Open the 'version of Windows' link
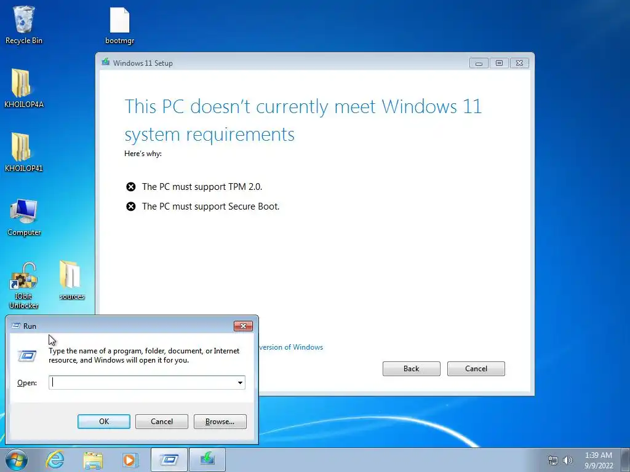The image size is (630, 472). [x=291, y=347]
